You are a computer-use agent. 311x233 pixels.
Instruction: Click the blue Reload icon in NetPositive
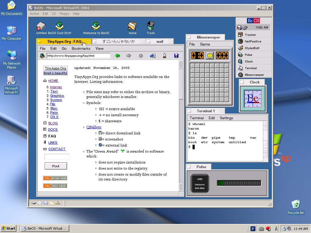click(152, 56)
